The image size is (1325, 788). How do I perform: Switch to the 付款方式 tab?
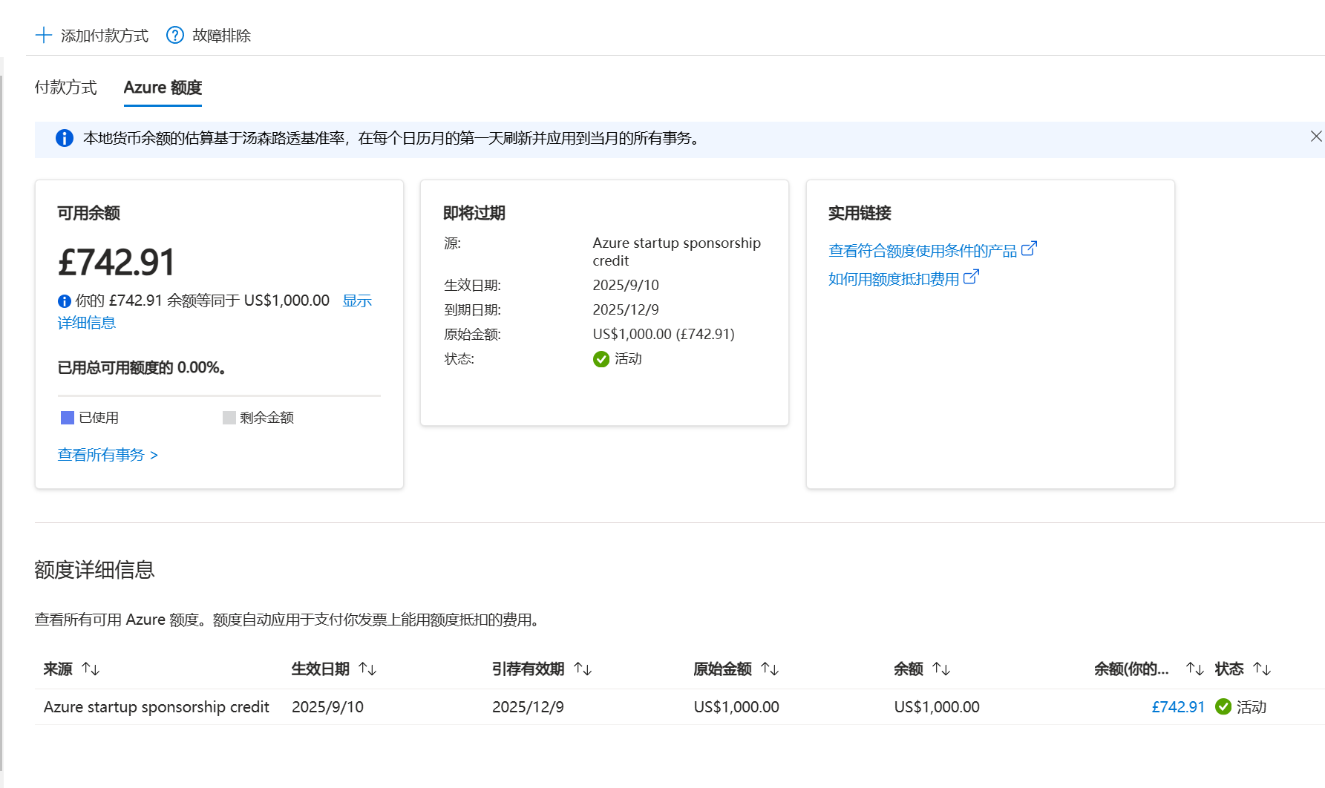[x=65, y=88]
